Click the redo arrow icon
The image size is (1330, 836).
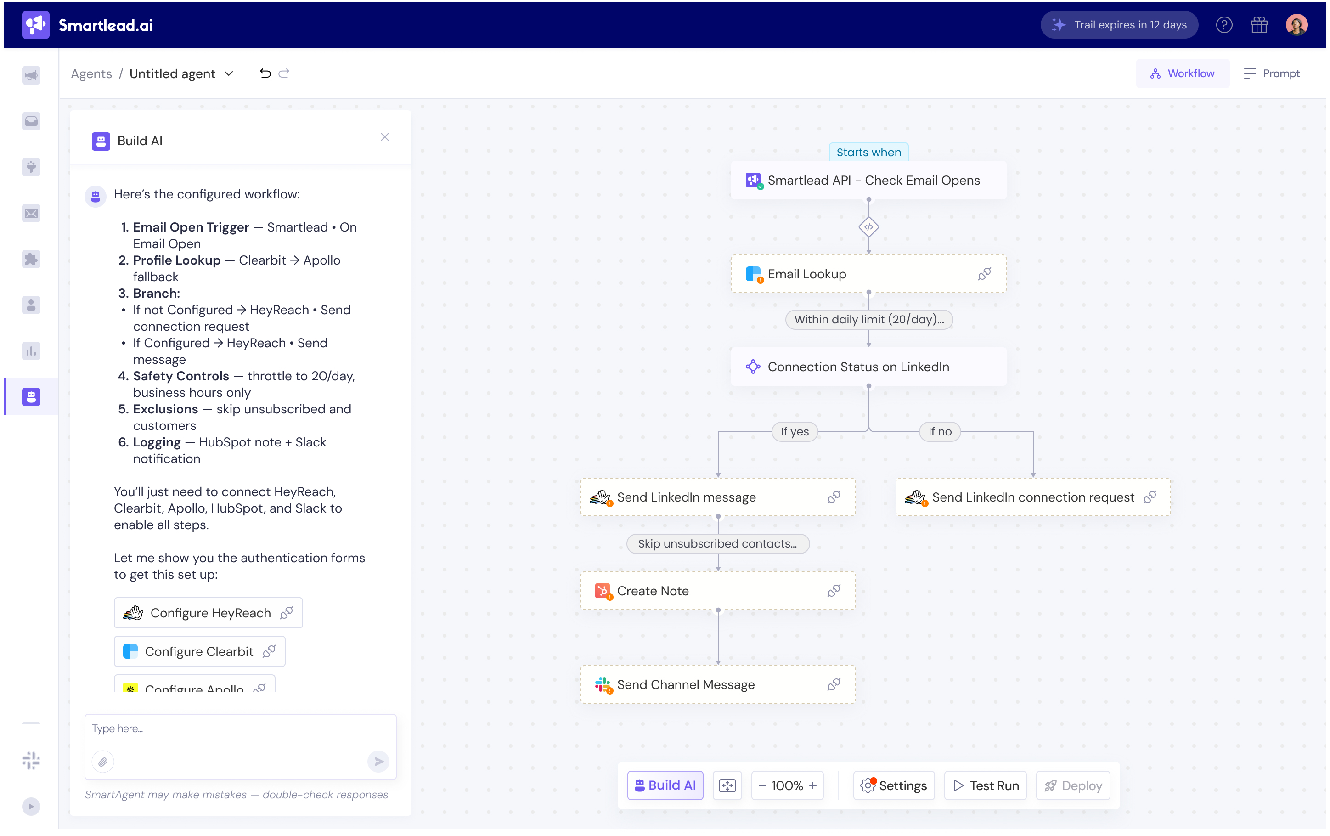284,73
